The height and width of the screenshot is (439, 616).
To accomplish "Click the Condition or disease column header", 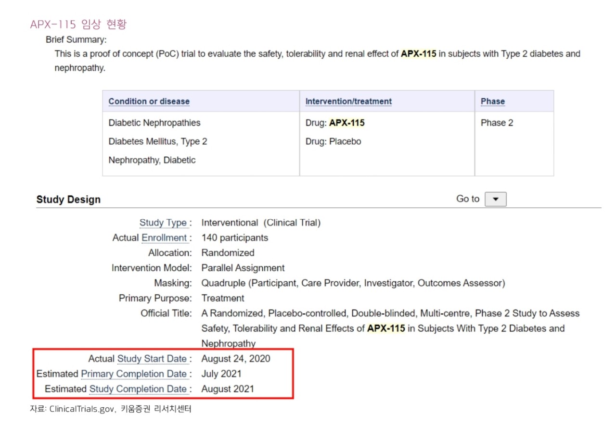I will click(149, 101).
